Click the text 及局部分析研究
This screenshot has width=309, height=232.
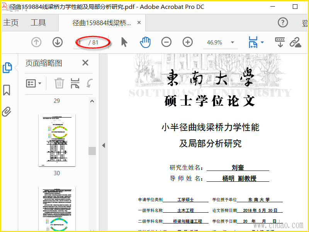[211, 143]
